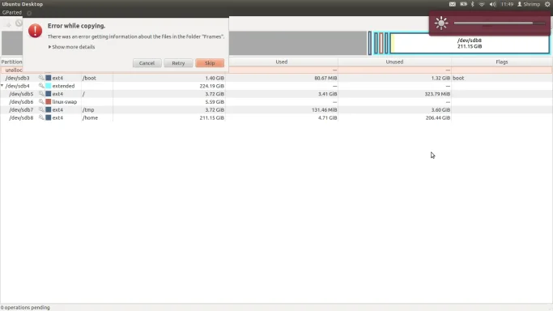Adjust the brightness slider in the overlay
This screenshot has height=311, width=553.
(500, 23)
